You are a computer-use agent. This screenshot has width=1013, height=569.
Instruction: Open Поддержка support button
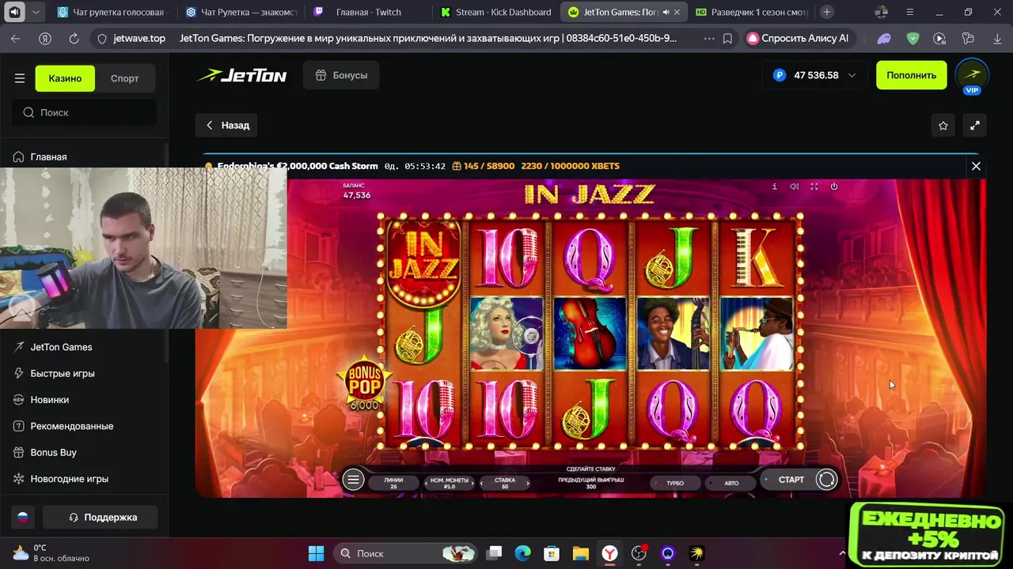(x=101, y=518)
